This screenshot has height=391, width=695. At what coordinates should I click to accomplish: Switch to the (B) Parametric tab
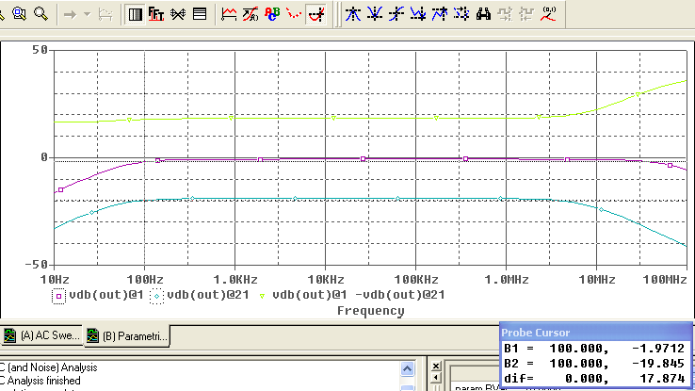(x=126, y=336)
